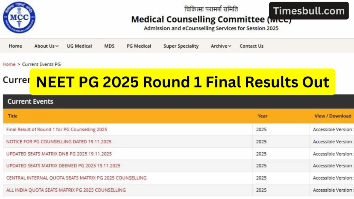Open the Home menu item
Screen dimensions: 354x199
[x=16, y=46]
